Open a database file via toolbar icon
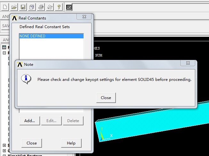The width and height of the screenshot is (209, 156). (x=14, y=7)
